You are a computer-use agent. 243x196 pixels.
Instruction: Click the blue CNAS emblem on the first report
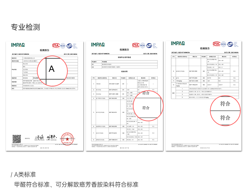tap(69, 46)
